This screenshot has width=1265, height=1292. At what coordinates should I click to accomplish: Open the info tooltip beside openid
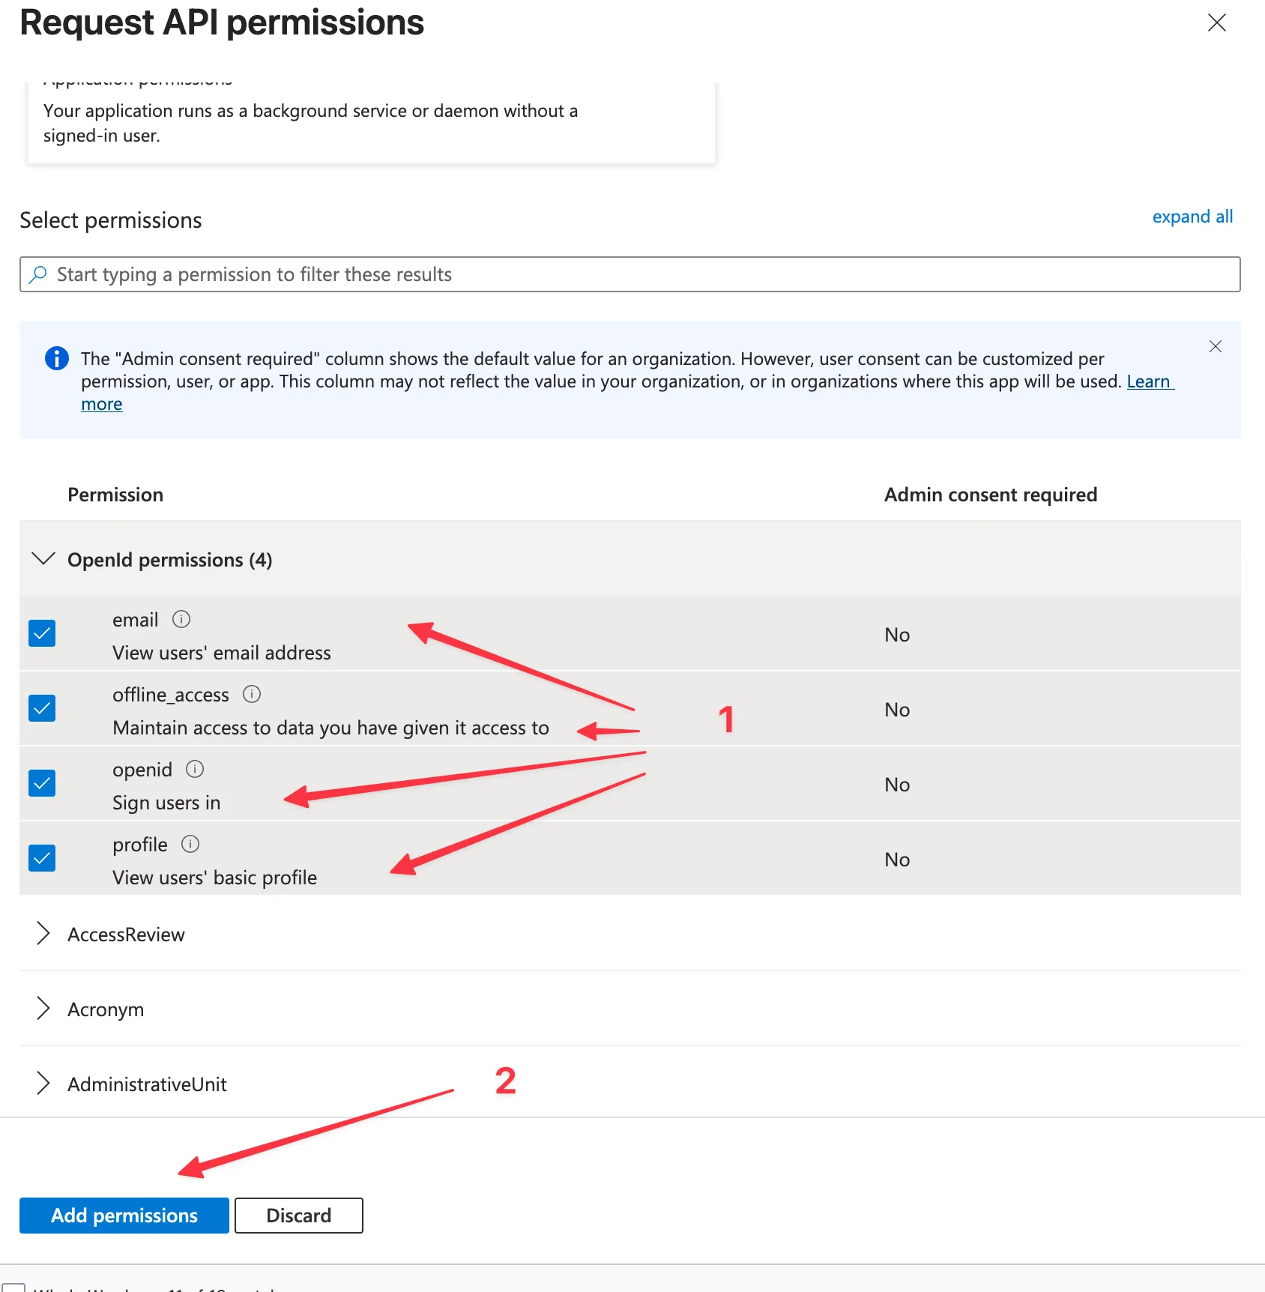[195, 769]
